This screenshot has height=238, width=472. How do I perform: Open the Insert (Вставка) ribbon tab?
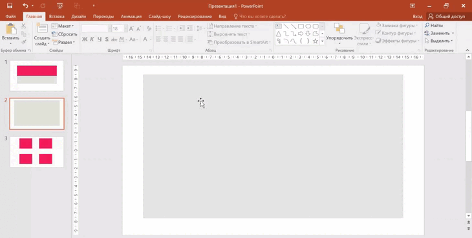pos(57,17)
